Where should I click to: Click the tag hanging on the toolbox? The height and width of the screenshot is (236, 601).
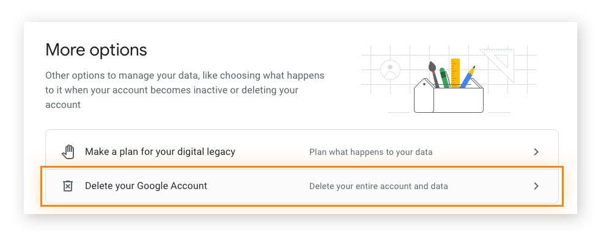pos(424,96)
